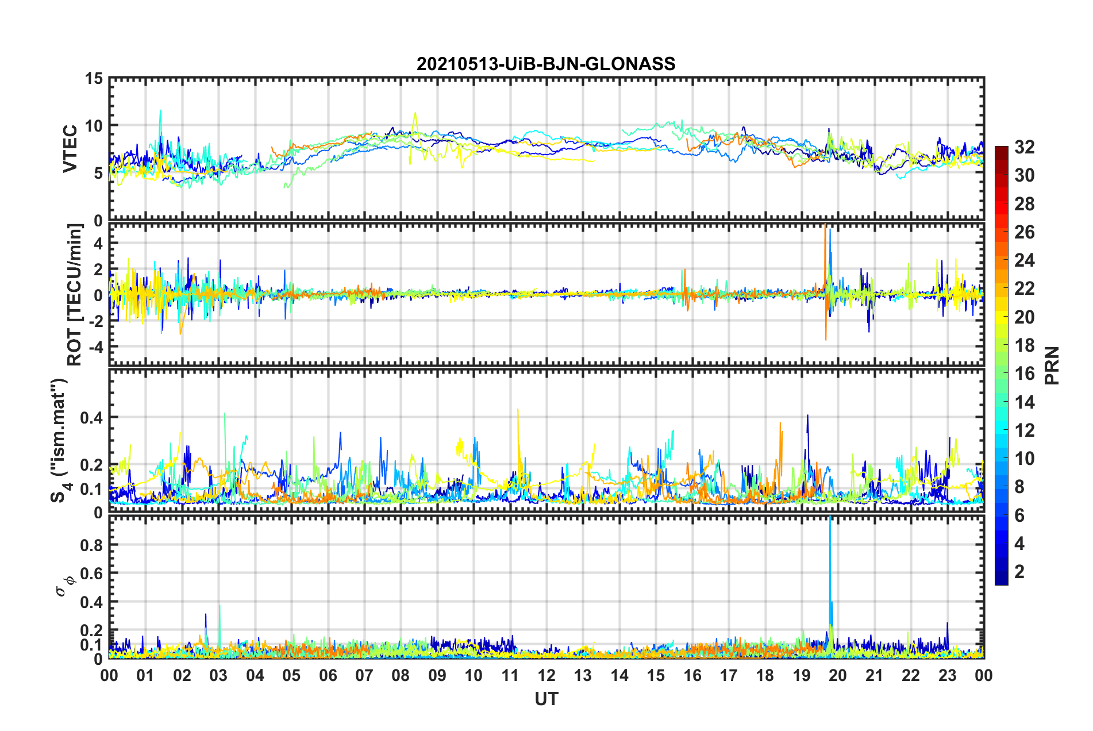Click colorbar tick label 12
This screenshot has height=731, width=1093.
coord(1024,430)
